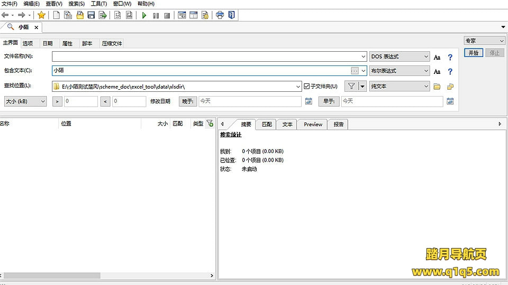Image resolution: width=508 pixels, height=285 pixels.
Task: Click the print icon in the toolbar
Action: (220, 15)
